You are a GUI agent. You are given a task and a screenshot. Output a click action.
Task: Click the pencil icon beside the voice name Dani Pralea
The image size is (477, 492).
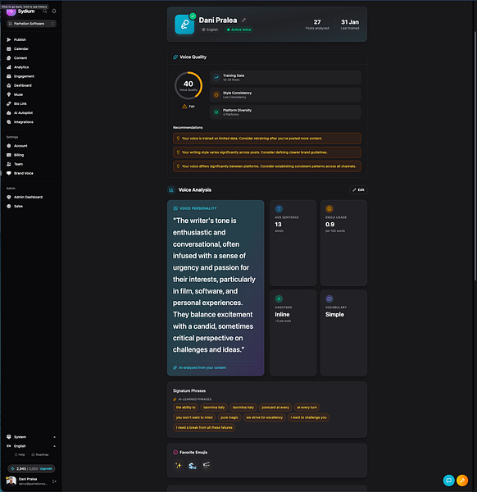[x=243, y=20]
